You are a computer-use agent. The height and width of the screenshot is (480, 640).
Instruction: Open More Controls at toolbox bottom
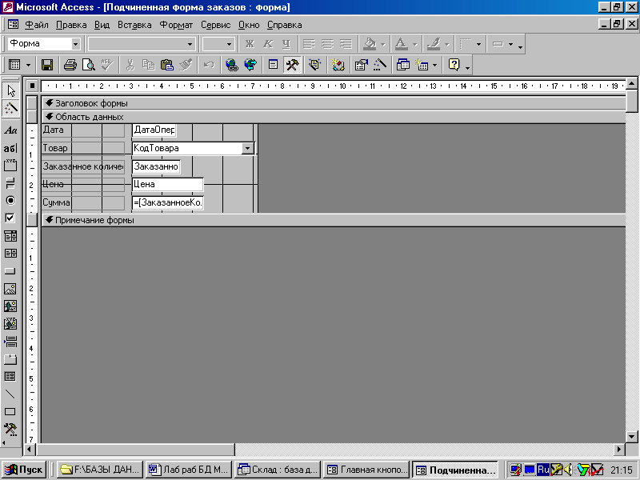pos(10,429)
